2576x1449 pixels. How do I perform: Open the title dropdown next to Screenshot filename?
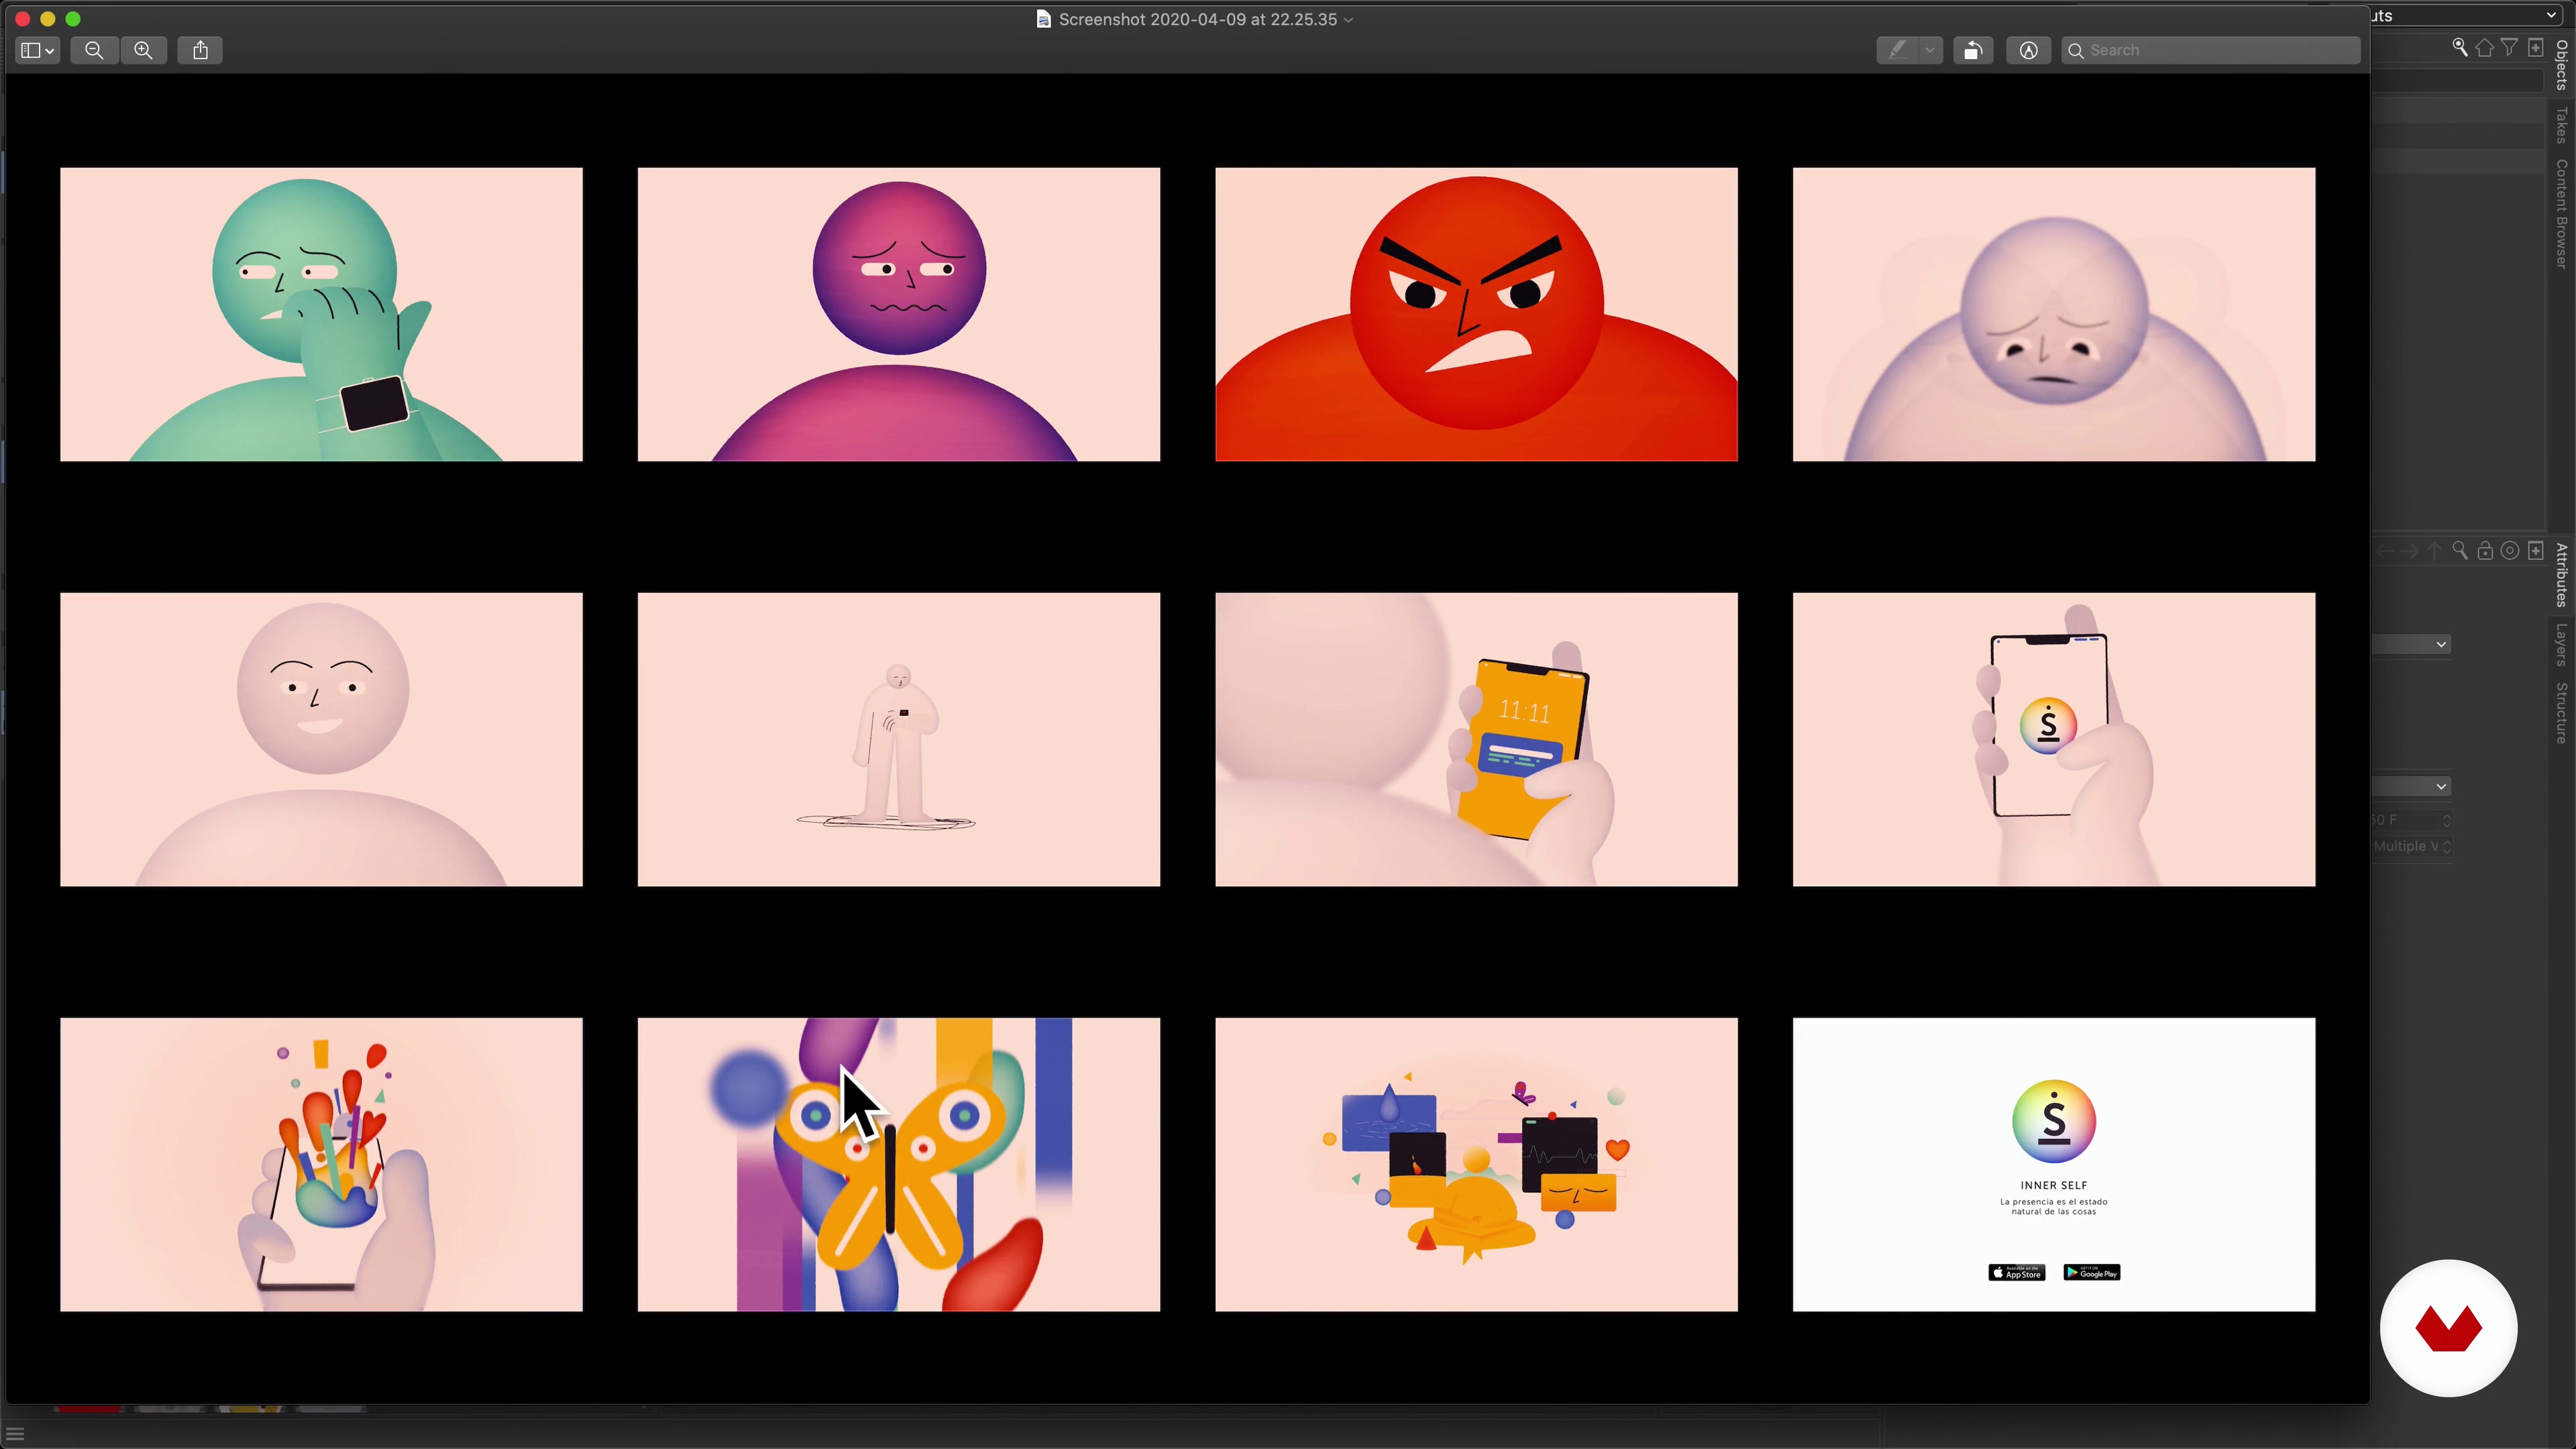(x=1348, y=20)
